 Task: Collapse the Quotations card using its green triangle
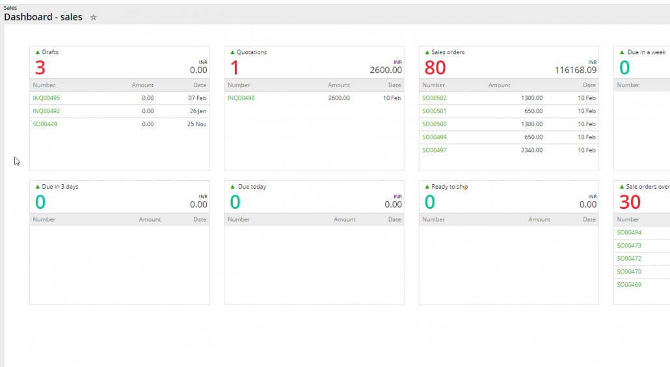[232, 52]
